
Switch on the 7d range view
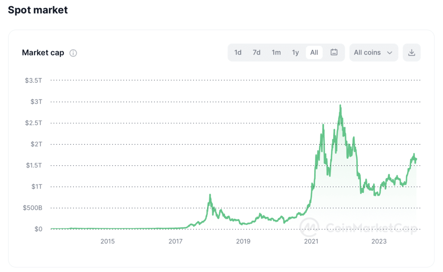pos(256,52)
